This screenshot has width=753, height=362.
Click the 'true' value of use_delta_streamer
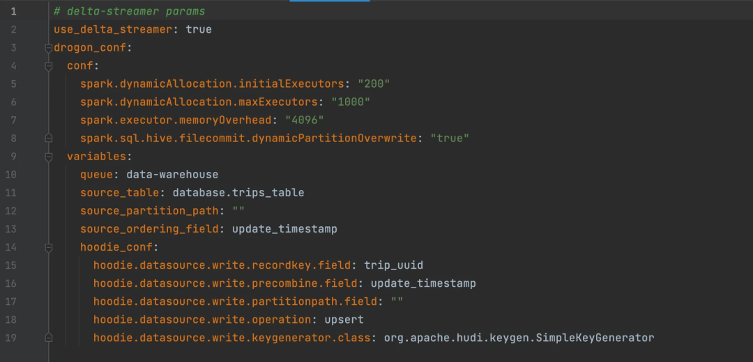[199, 29]
